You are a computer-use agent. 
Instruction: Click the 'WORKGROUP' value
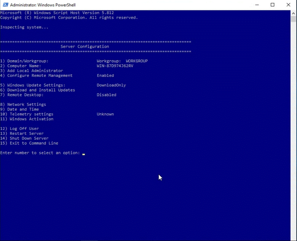click(x=137, y=61)
